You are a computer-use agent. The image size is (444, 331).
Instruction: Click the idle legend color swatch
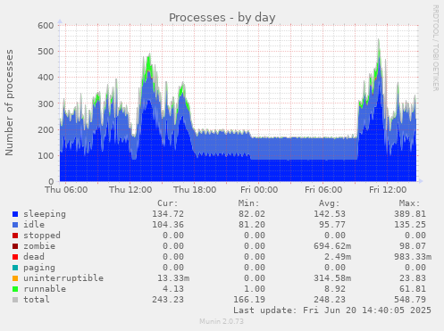coord(15,225)
